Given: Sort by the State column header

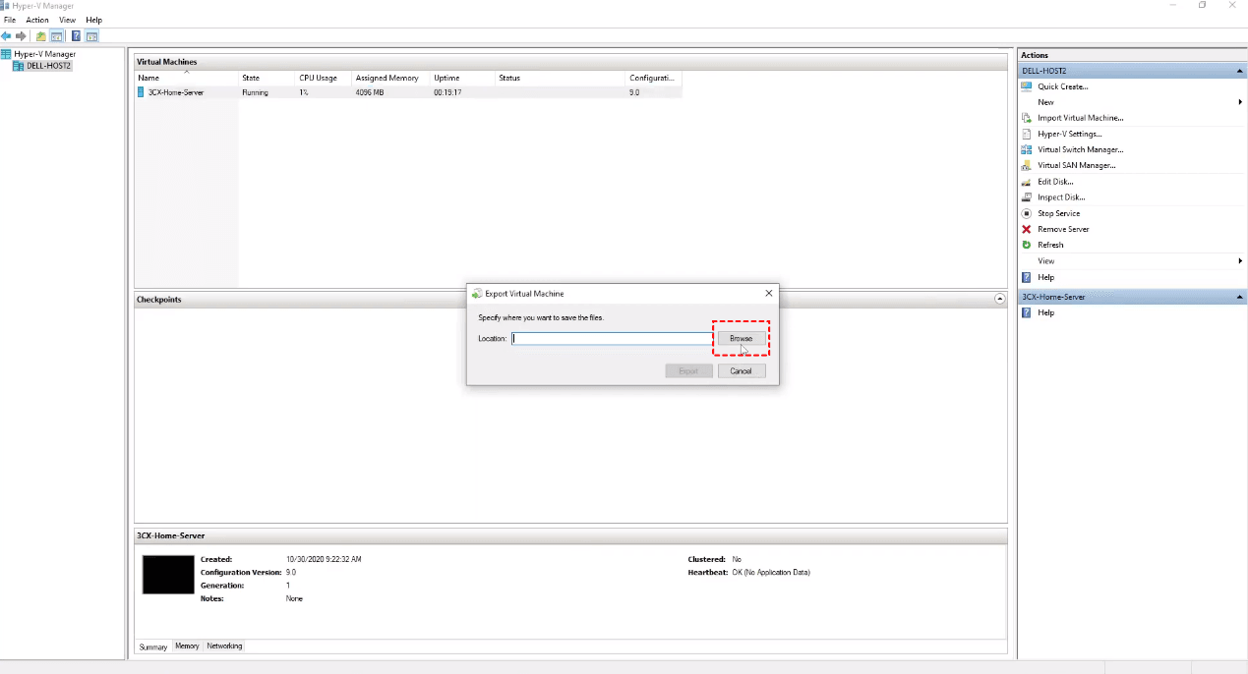Looking at the screenshot, I should [267, 78].
